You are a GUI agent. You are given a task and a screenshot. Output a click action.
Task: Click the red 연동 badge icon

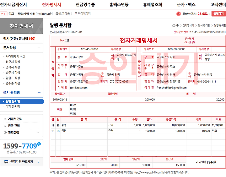point(3,14)
